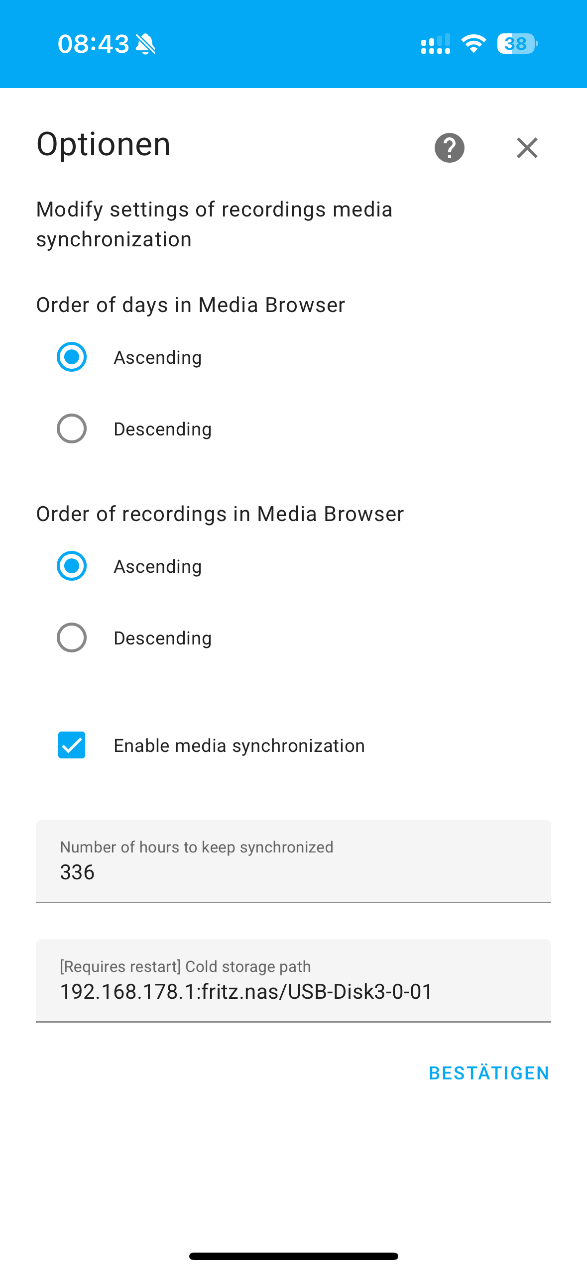The image size is (587, 1272).
Task: Close the Optionen dialog with X
Action: [x=527, y=148]
